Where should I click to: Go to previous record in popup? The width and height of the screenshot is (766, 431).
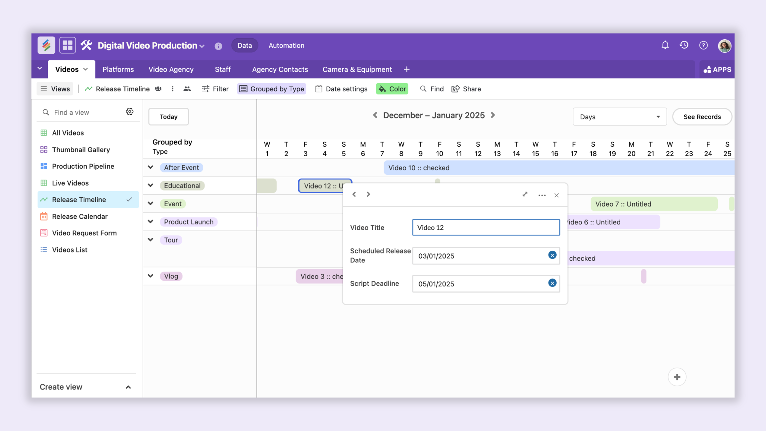point(354,194)
